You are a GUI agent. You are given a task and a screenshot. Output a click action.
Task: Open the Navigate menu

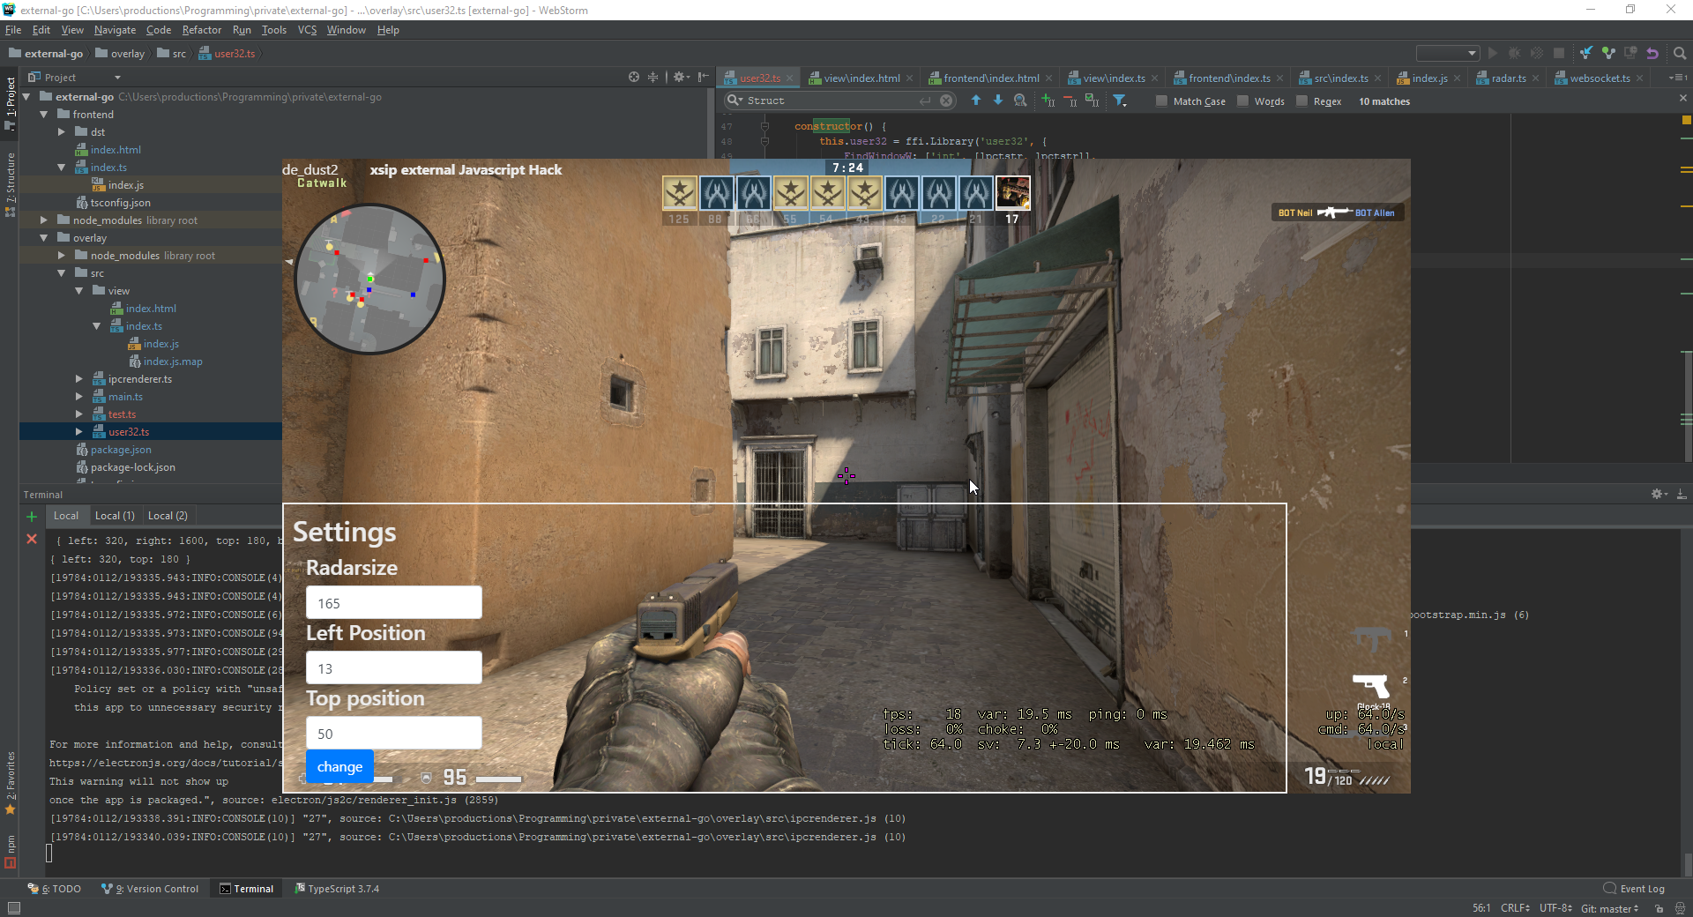click(x=115, y=30)
